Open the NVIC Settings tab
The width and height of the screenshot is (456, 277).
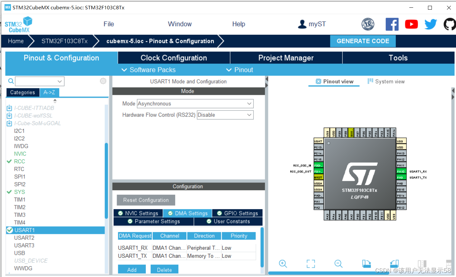tap(138, 213)
